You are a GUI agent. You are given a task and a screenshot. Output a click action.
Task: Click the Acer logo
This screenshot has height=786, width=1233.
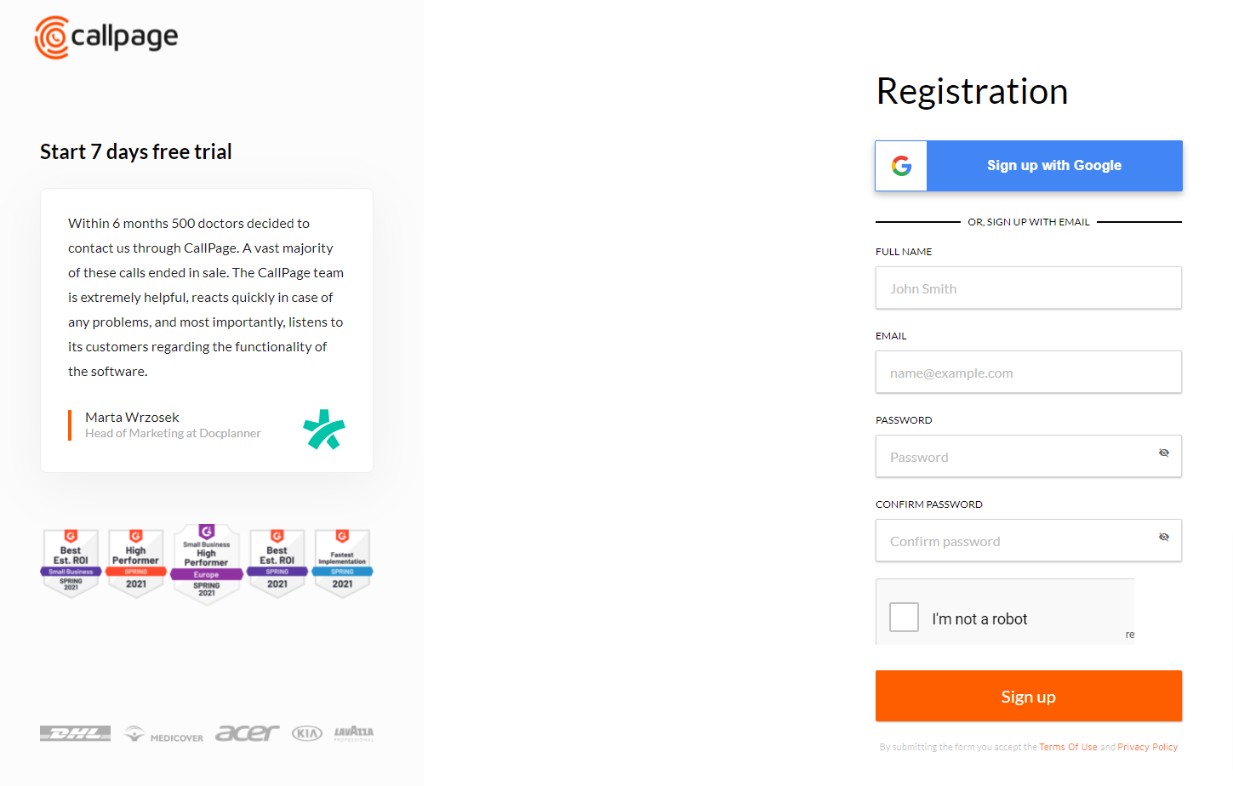247,733
